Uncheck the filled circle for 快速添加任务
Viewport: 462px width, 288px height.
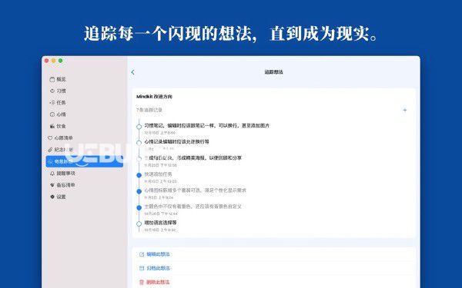coord(139,175)
